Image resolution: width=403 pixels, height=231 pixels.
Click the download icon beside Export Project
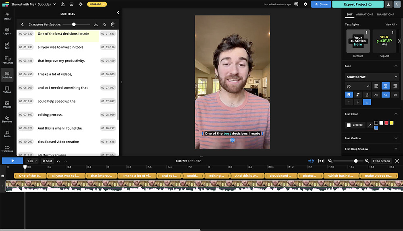click(x=388, y=4)
